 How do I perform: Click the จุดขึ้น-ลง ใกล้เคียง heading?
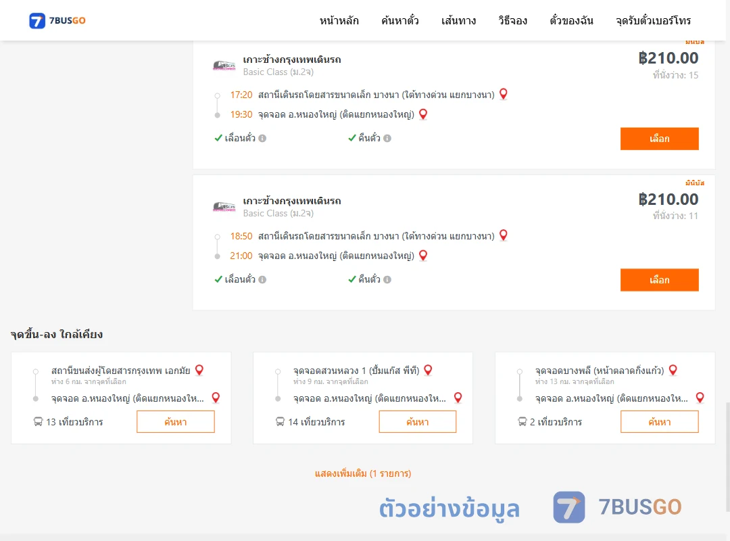click(56, 335)
